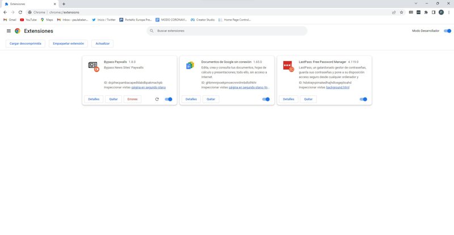The width and height of the screenshot is (454, 235).
Task: Bookmark this page with star icon
Action: [401, 12]
